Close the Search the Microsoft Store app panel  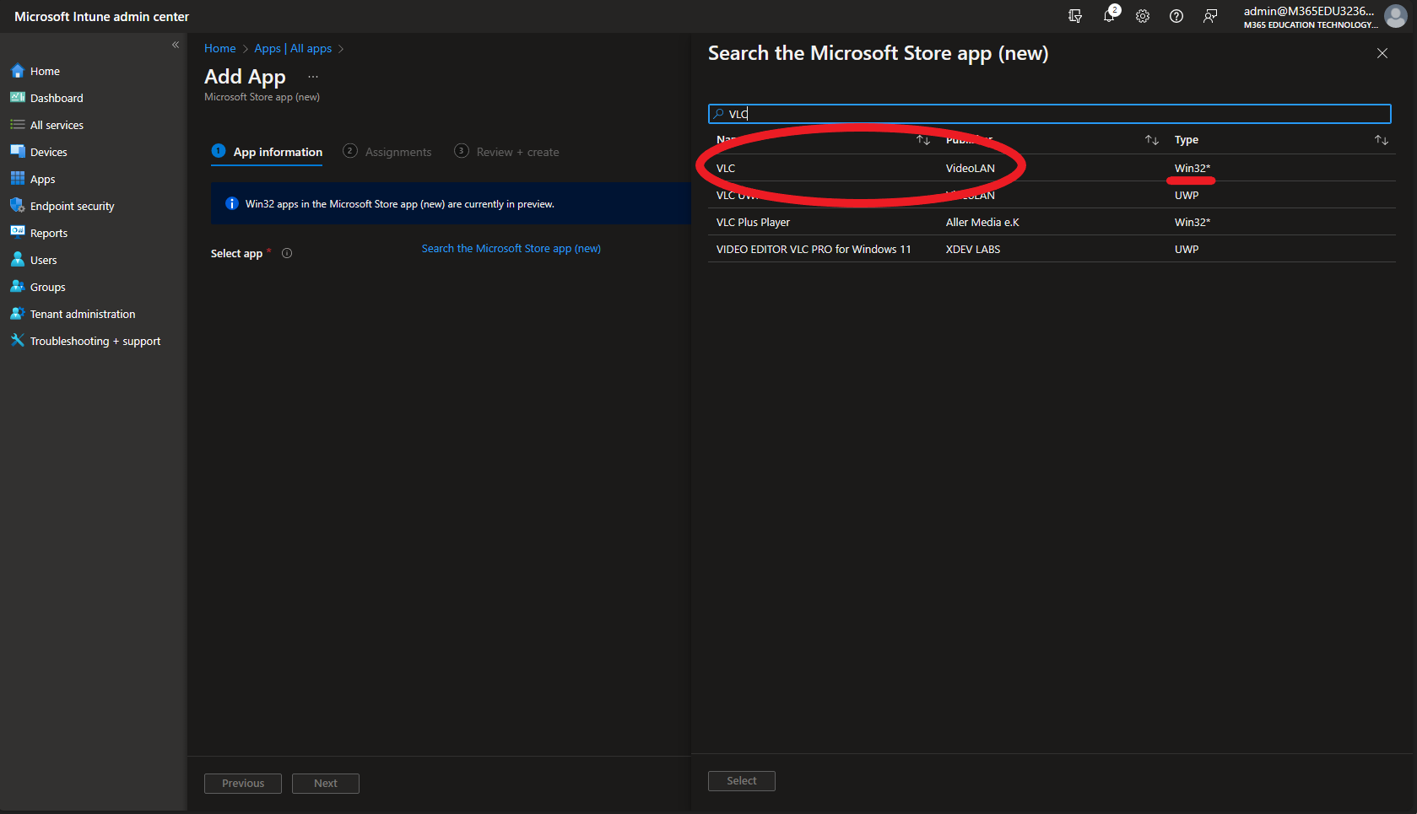1382,53
